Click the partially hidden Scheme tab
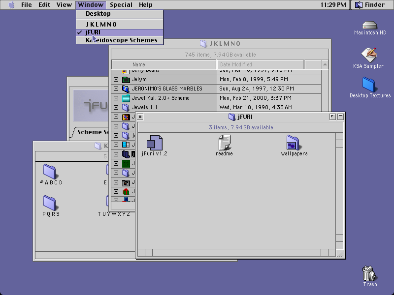 [x=90, y=132]
